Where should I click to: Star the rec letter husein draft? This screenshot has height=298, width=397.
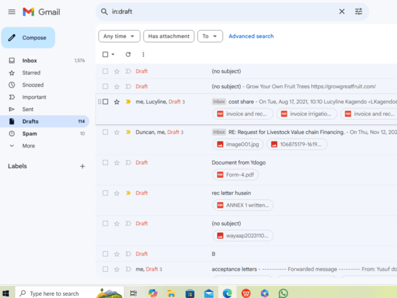[116, 193]
